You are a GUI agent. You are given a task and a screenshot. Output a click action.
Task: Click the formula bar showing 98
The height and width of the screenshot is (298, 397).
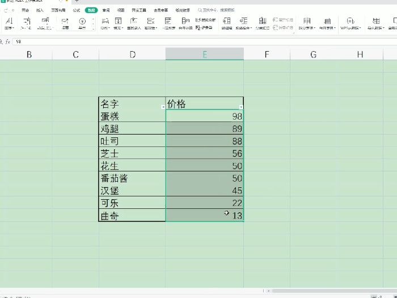pyautogui.click(x=205, y=41)
